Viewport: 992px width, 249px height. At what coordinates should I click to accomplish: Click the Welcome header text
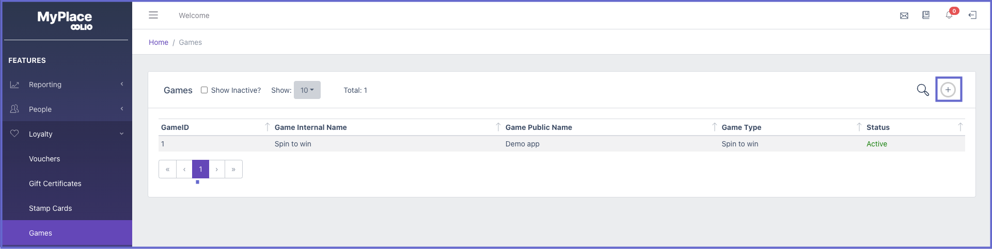pyautogui.click(x=194, y=15)
